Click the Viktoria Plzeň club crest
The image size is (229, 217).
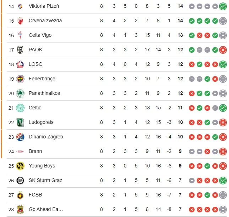[20, 6]
